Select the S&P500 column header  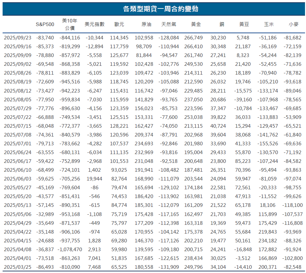(45, 24)
